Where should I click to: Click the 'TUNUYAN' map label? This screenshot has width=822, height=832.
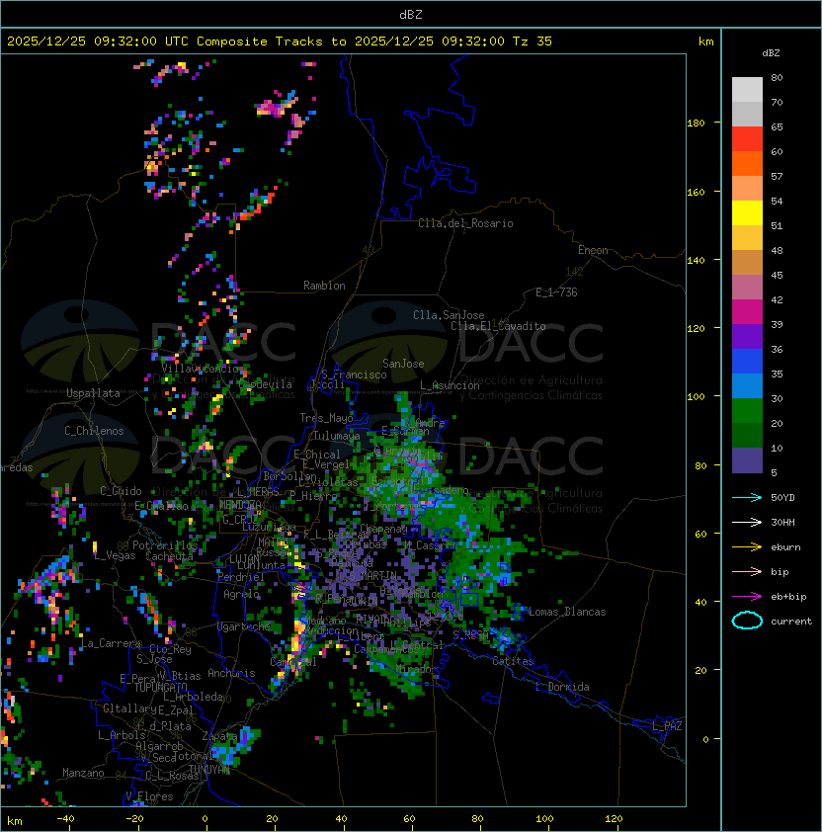[209, 769]
